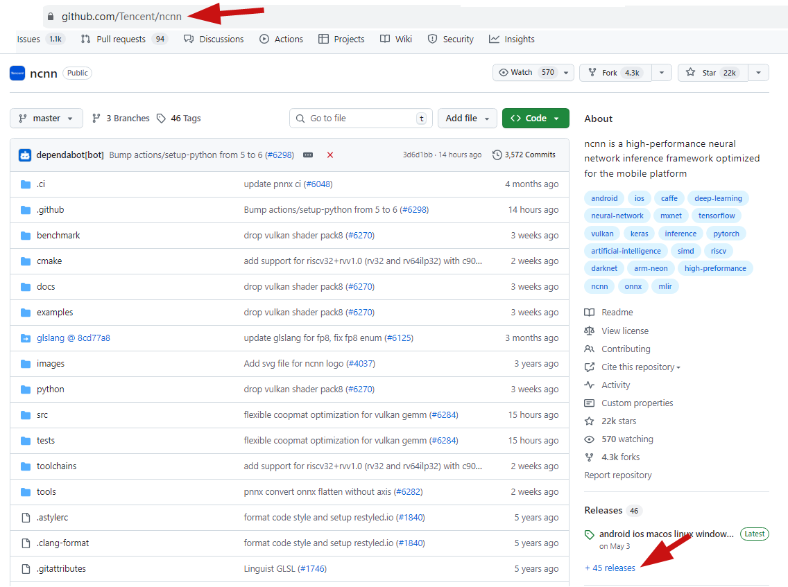Click the file icon for .astylerc
Screen dimensions: 788x587
click(26, 518)
